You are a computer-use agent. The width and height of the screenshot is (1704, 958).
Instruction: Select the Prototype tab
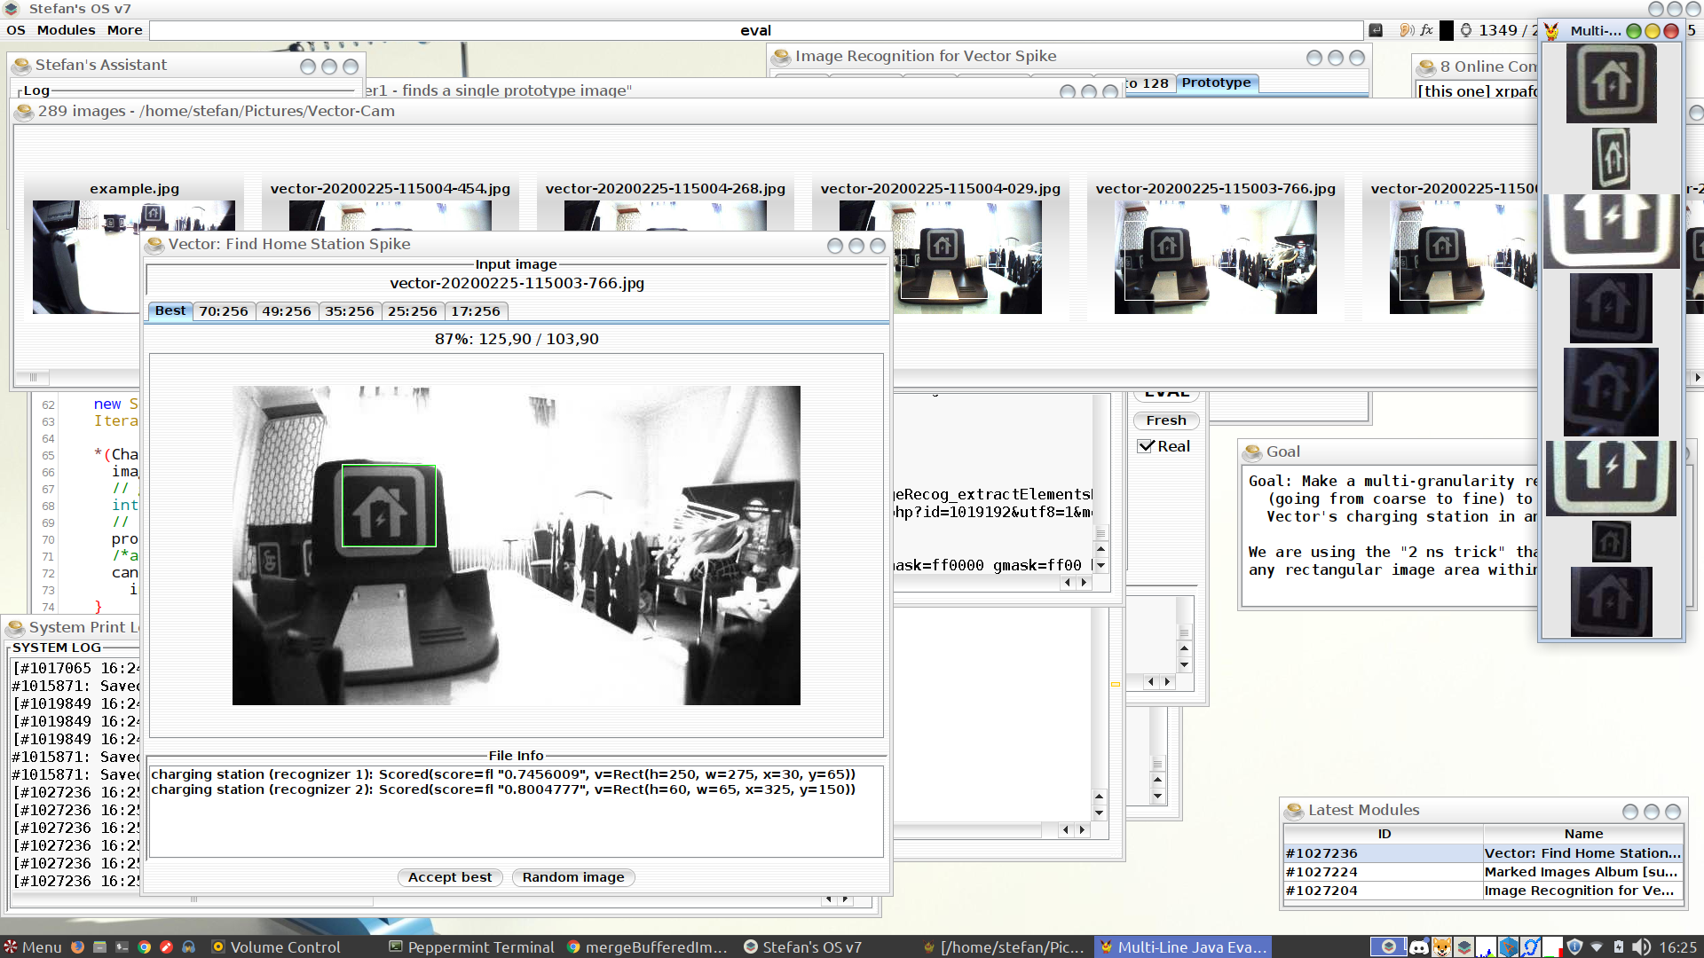(1216, 82)
